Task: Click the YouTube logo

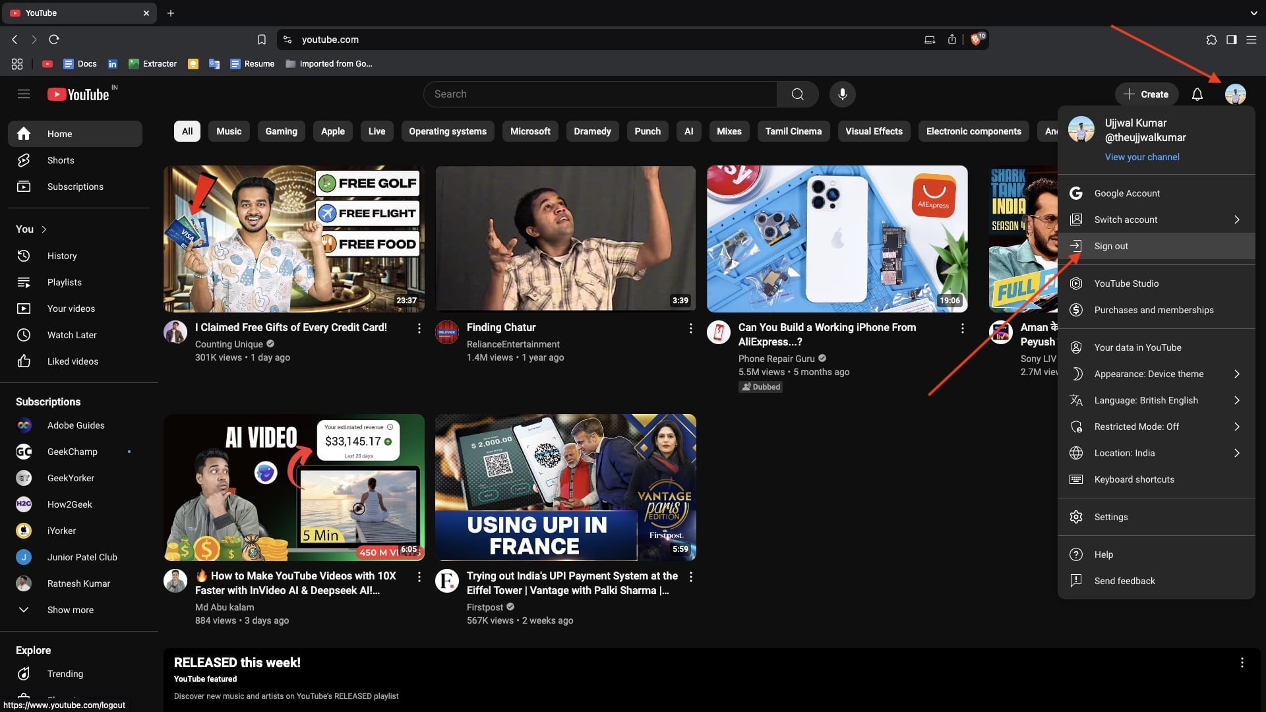Action: (x=78, y=94)
